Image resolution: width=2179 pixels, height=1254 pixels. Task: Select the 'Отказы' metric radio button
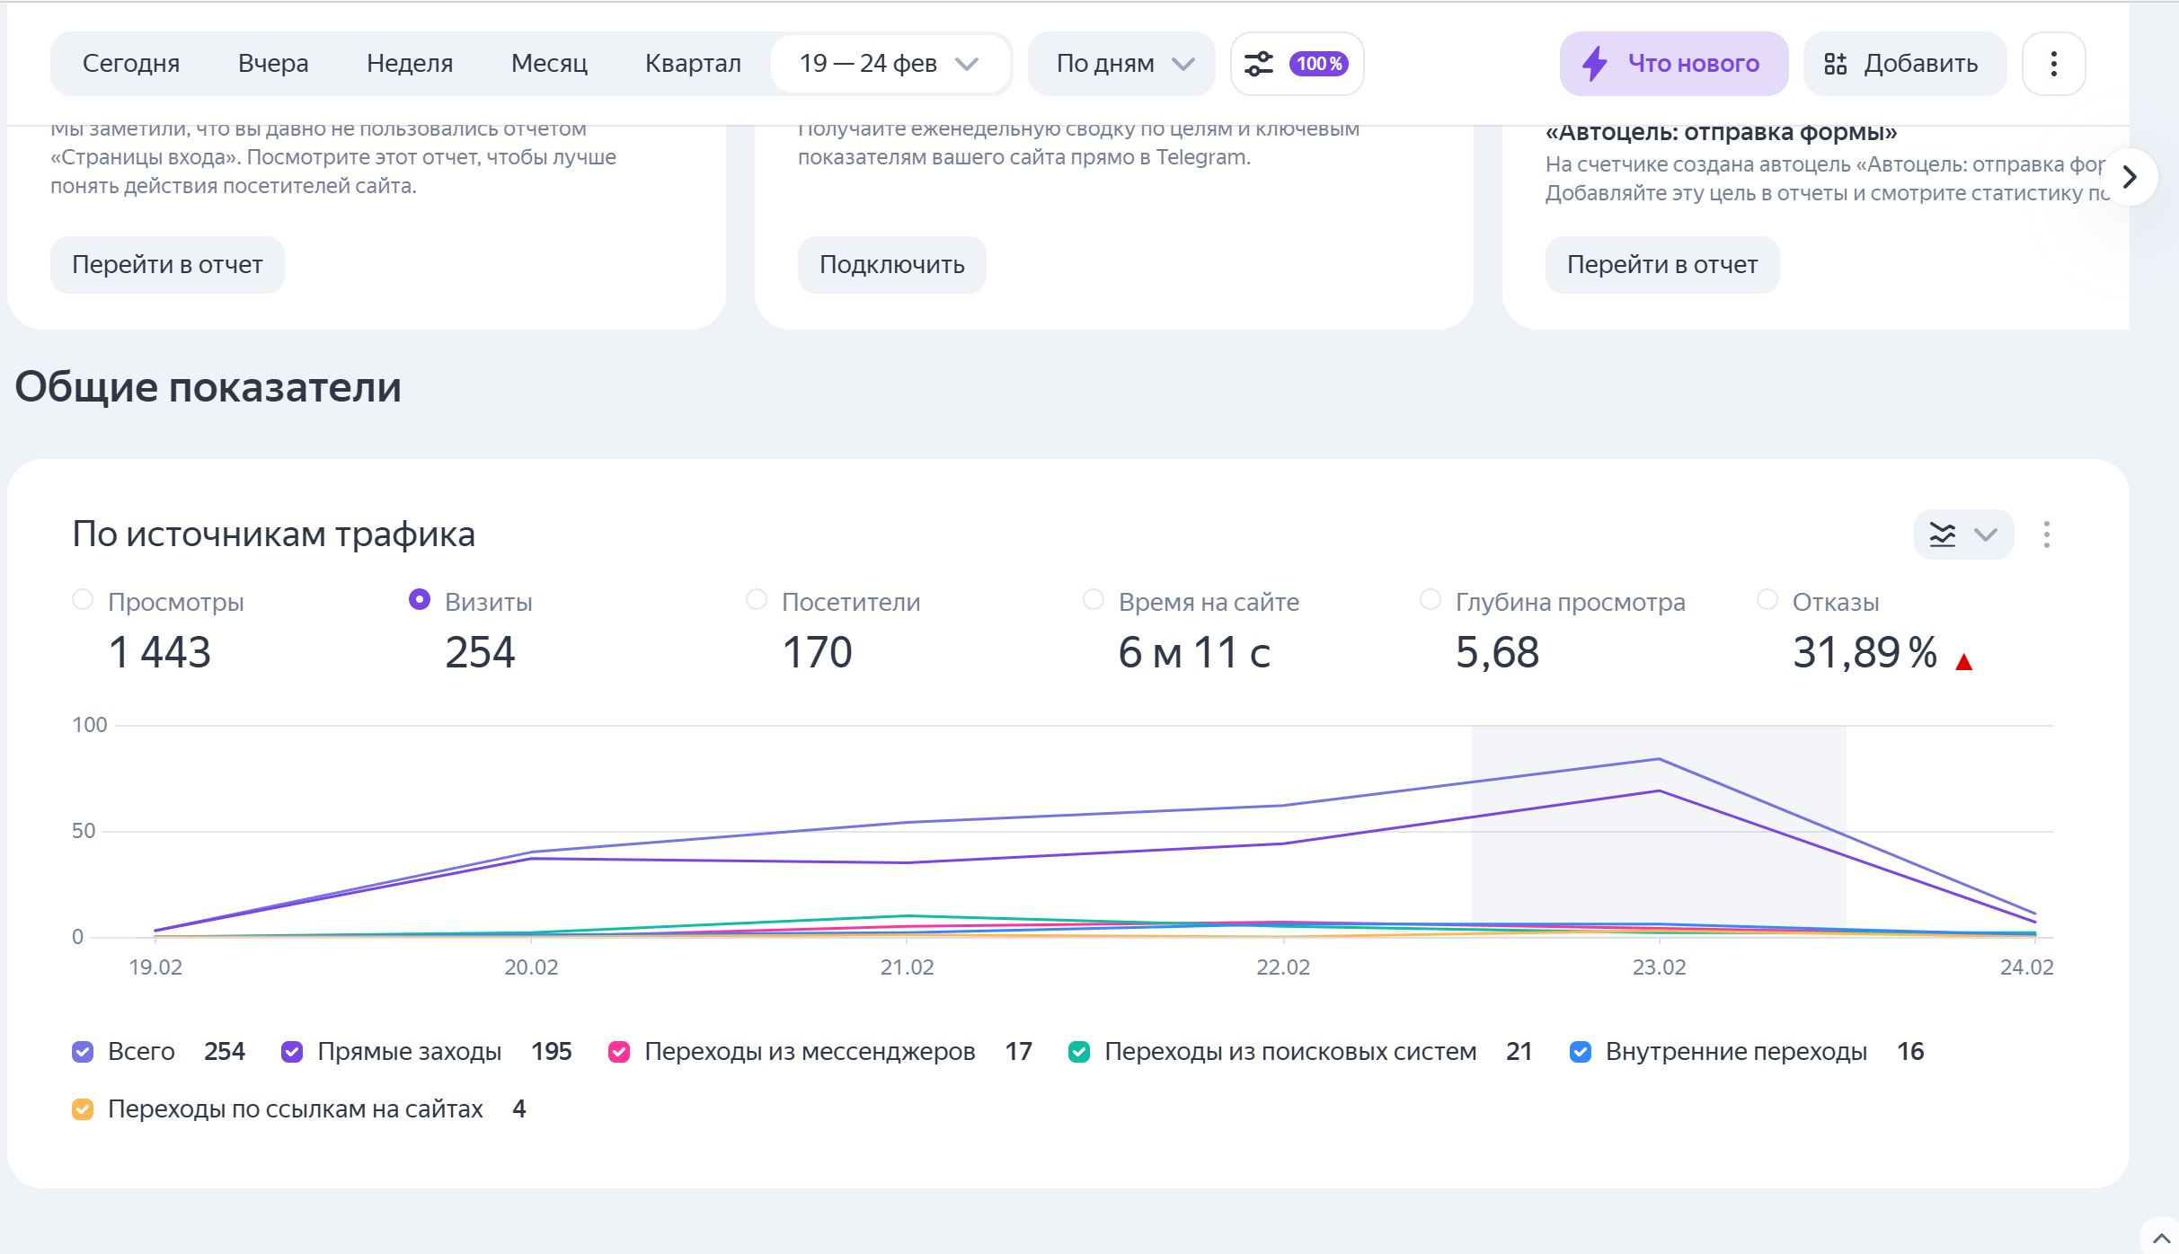[x=1767, y=600]
